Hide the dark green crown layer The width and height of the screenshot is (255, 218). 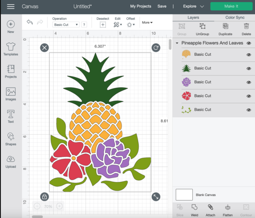pyautogui.click(x=249, y=68)
